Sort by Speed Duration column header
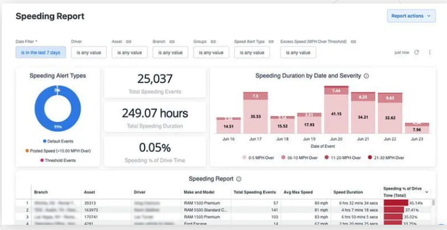The width and height of the screenshot is (447, 230). (355, 192)
